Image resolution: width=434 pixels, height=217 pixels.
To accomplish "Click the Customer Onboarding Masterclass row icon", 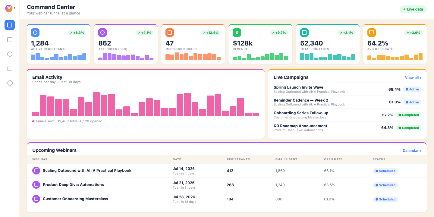I will [36, 199].
